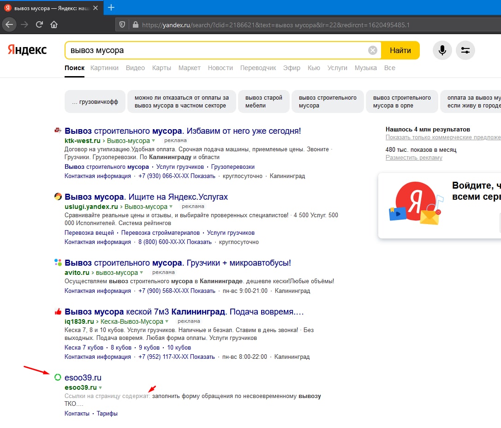
Task: Reload the page with refresh icon
Action: [39, 24]
